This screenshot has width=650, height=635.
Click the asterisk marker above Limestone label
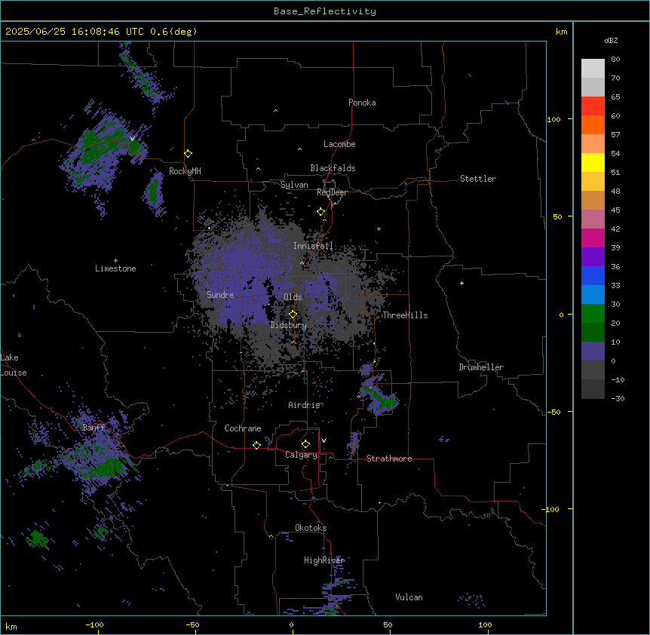115,261
